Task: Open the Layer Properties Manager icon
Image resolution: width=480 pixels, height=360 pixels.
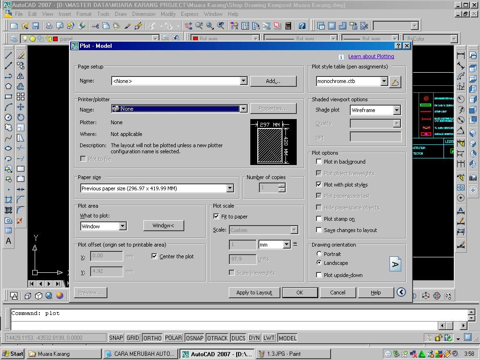Action: click(x=14, y=38)
